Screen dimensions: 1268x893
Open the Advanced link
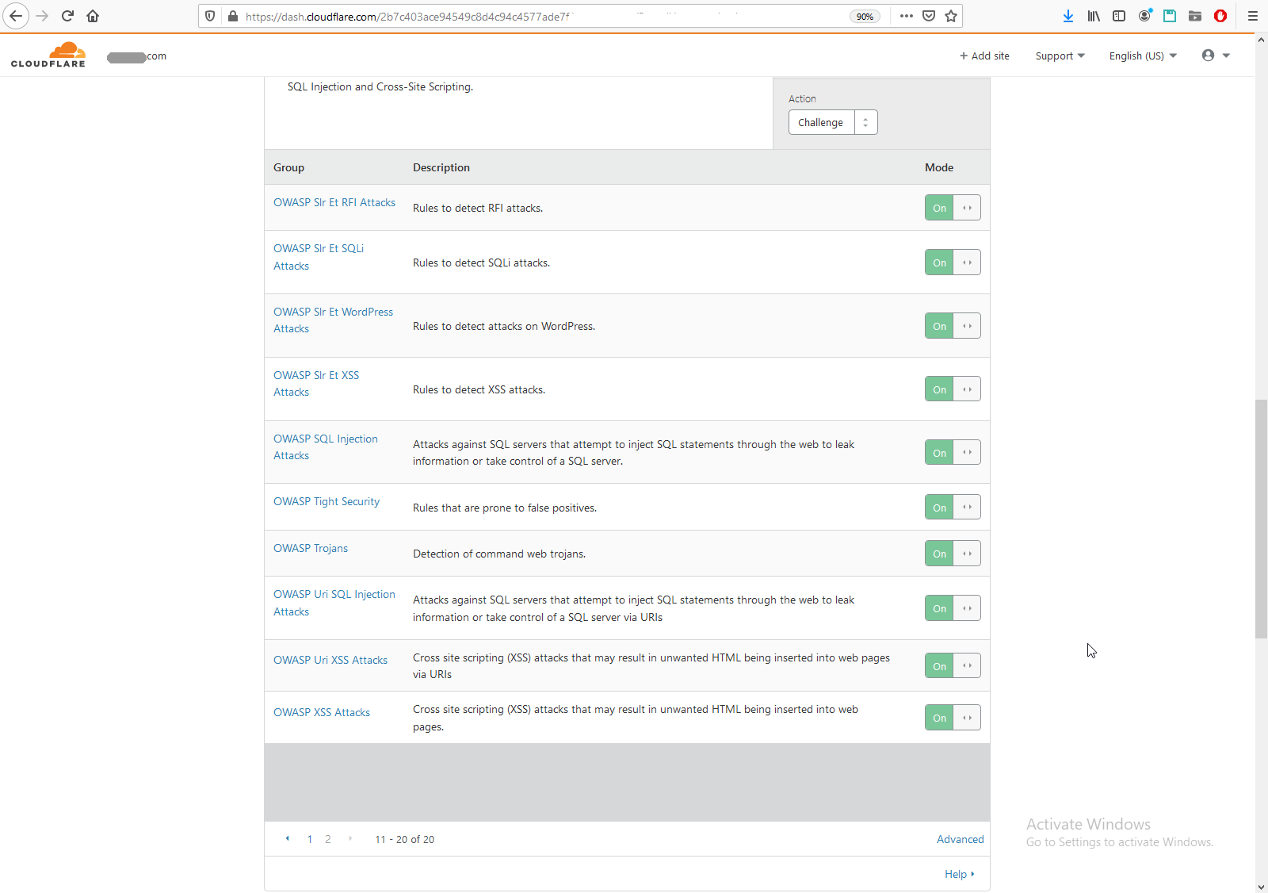coord(960,839)
